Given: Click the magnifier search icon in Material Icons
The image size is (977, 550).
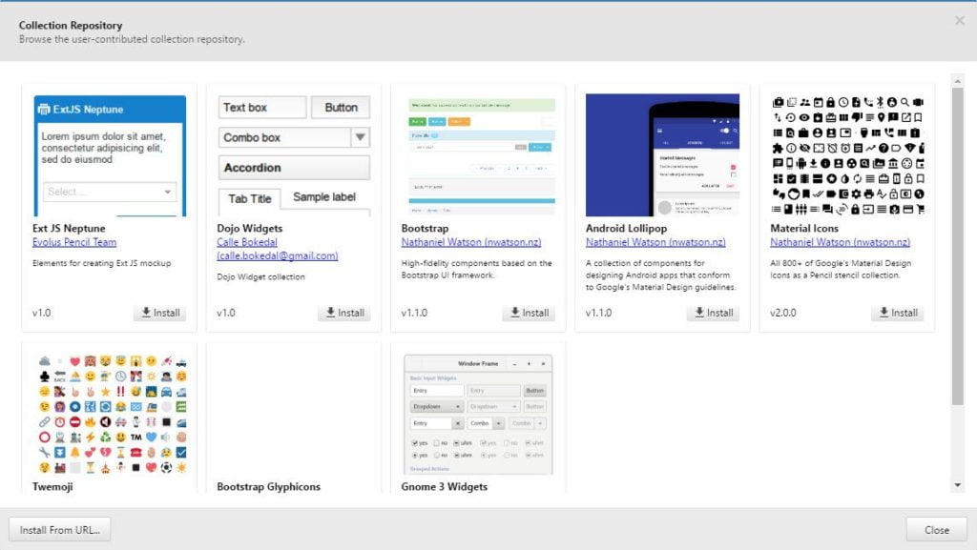Looking at the screenshot, I should point(904,103).
